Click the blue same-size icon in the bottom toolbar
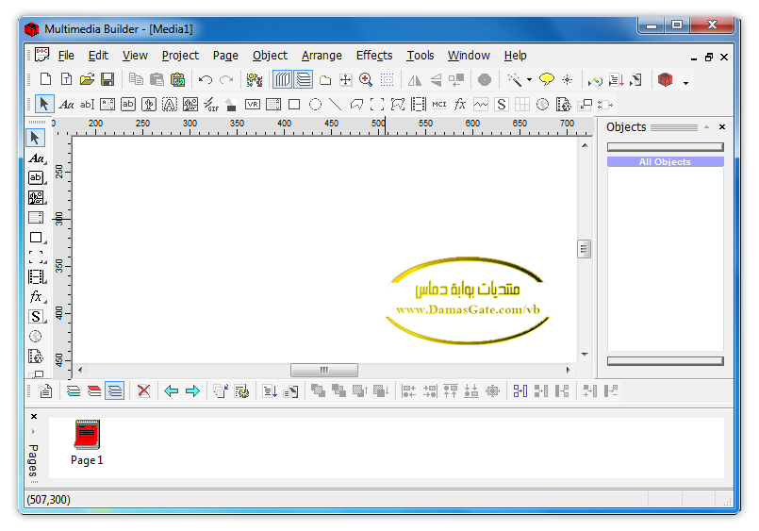The width and height of the screenshot is (759, 531). [520, 390]
